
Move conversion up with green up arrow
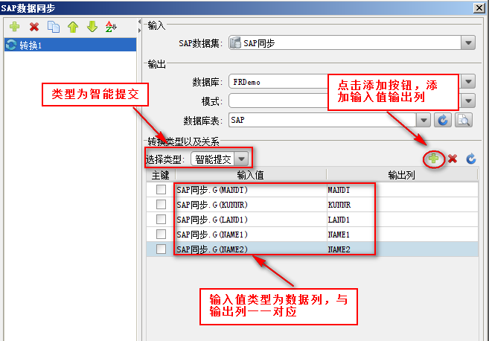(73, 27)
